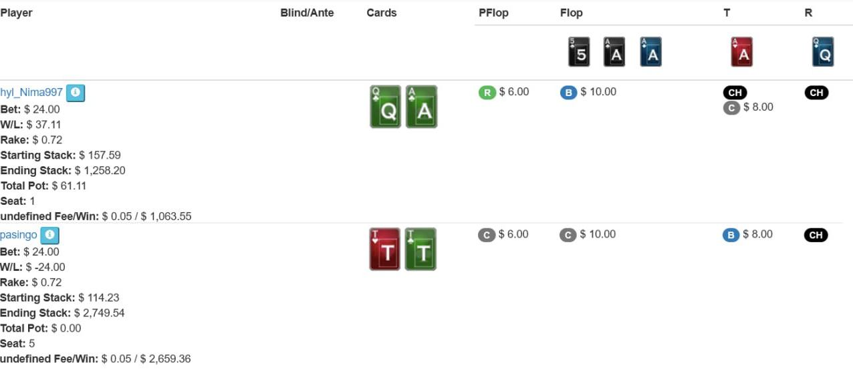This screenshot has width=853, height=371.
Task: Click pasingo's red Ten hole card
Action: pyautogui.click(x=385, y=250)
